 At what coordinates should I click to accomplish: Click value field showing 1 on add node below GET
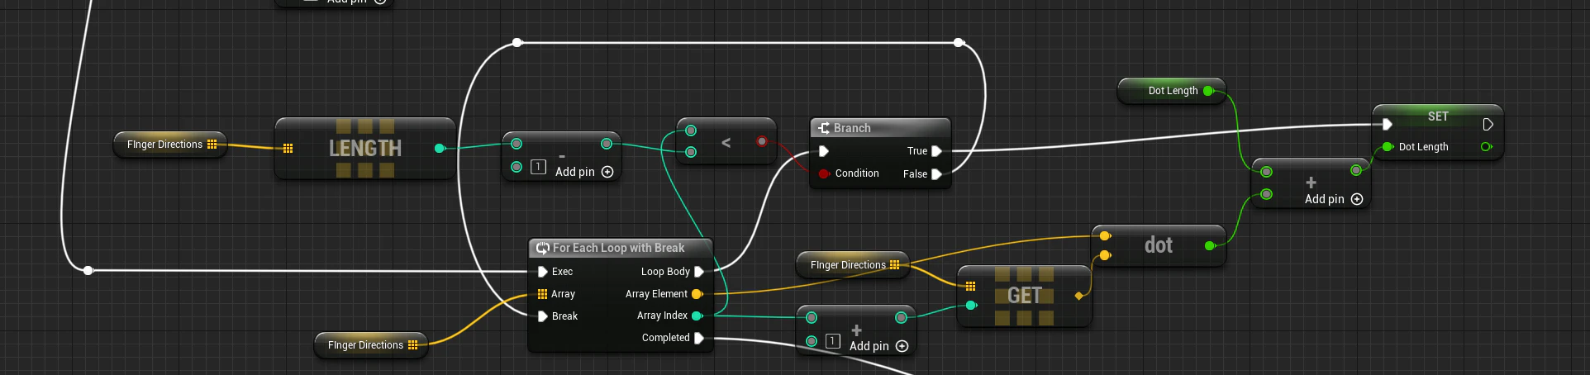coord(833,341)
